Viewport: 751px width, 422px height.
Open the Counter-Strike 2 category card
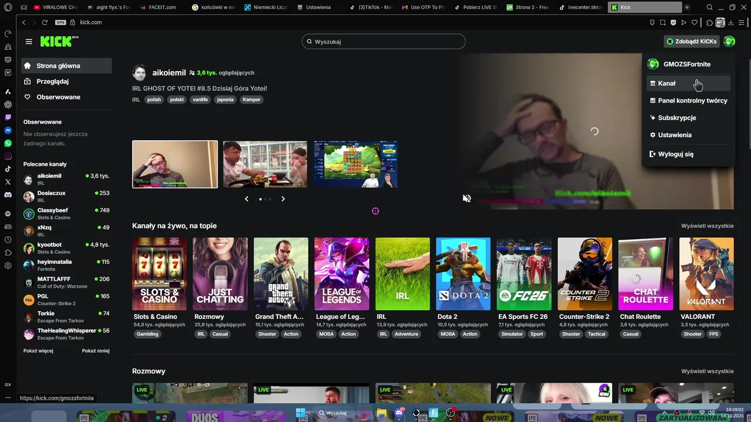(x=584, y=274)
